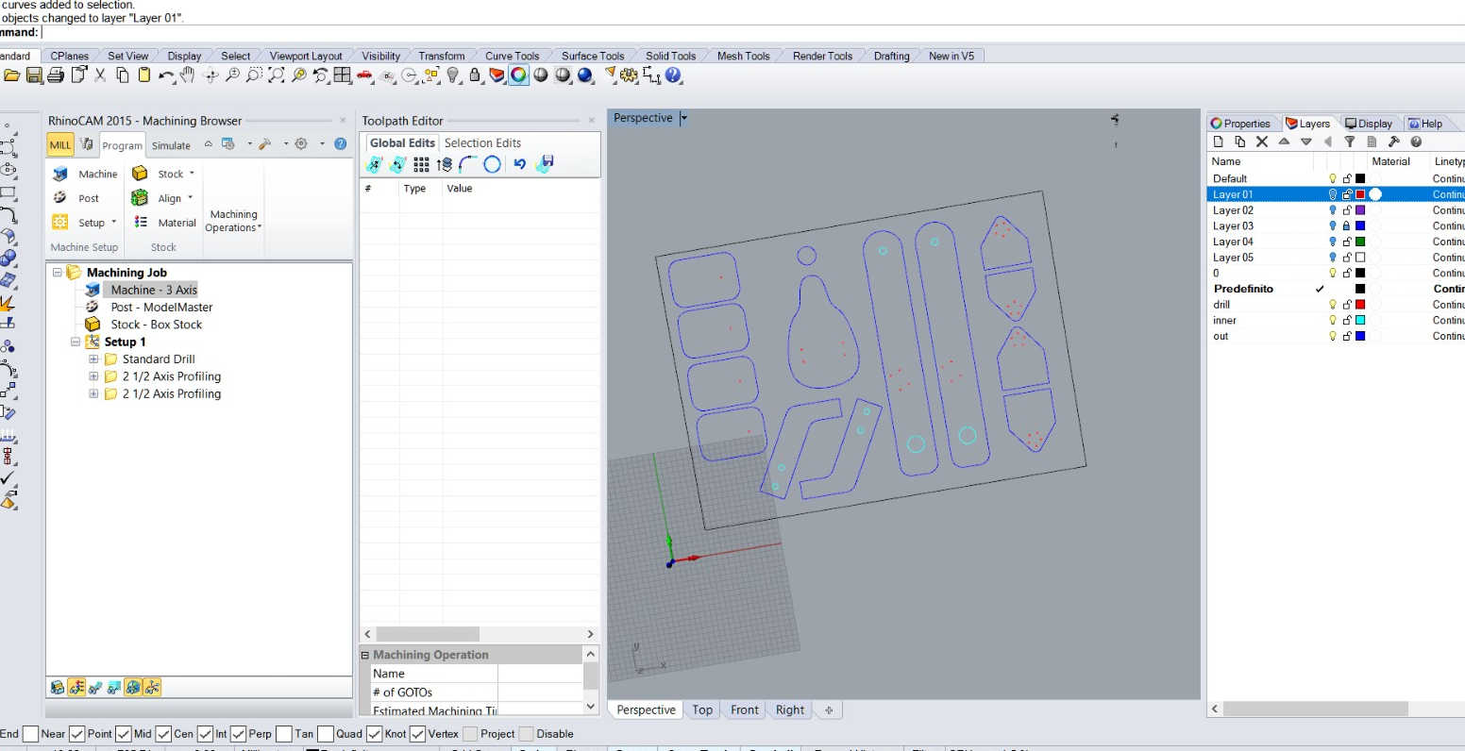Click the Machine button in Machine Setup
Image resolution: width=1465 pixels, height=751 pixels.
pyautogui.click(x=85, y=174)
